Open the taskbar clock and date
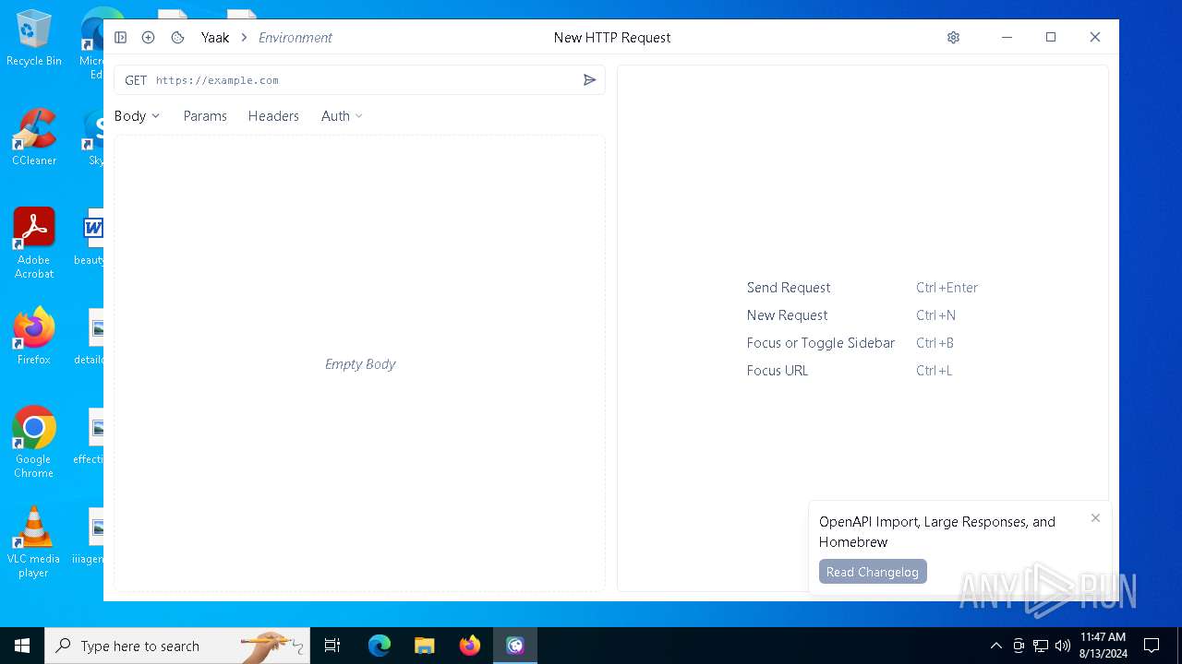The width and height of the screenshot is (1182, 664). point(1103,646)
